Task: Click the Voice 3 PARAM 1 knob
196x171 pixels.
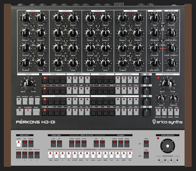Action: (x=90, y=33)
